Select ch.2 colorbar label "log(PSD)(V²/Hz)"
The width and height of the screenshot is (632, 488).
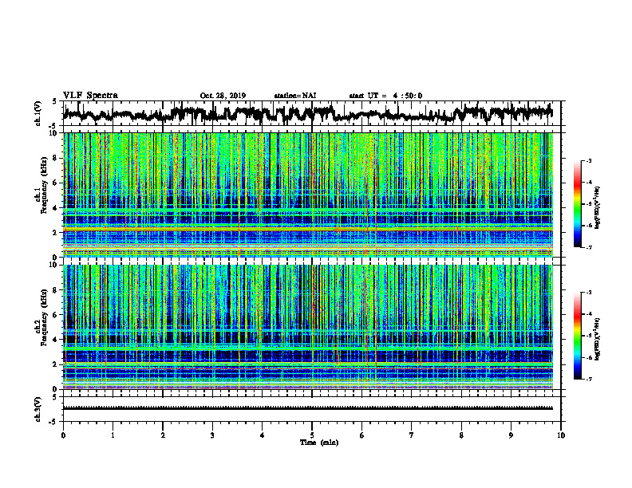598,339
